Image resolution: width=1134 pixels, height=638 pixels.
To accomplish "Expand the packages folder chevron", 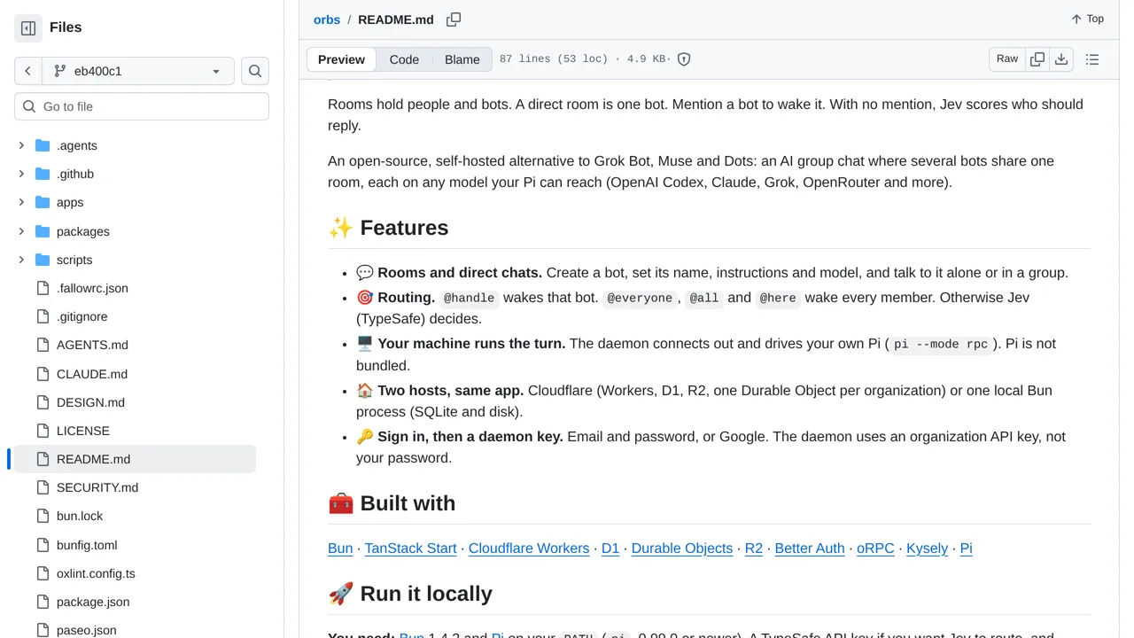I will (x=21, y=231).
